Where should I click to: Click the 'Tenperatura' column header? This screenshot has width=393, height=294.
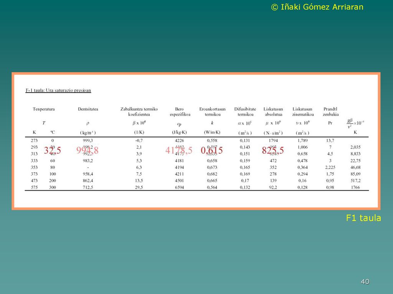44,109
